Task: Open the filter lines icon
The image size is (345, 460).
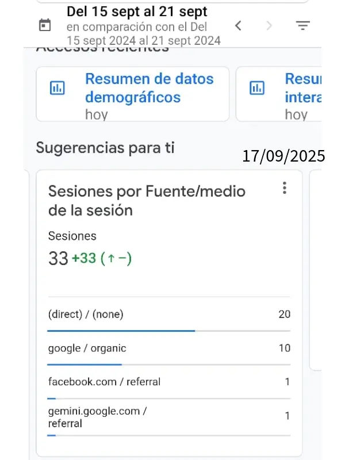Action: [302, 25]
